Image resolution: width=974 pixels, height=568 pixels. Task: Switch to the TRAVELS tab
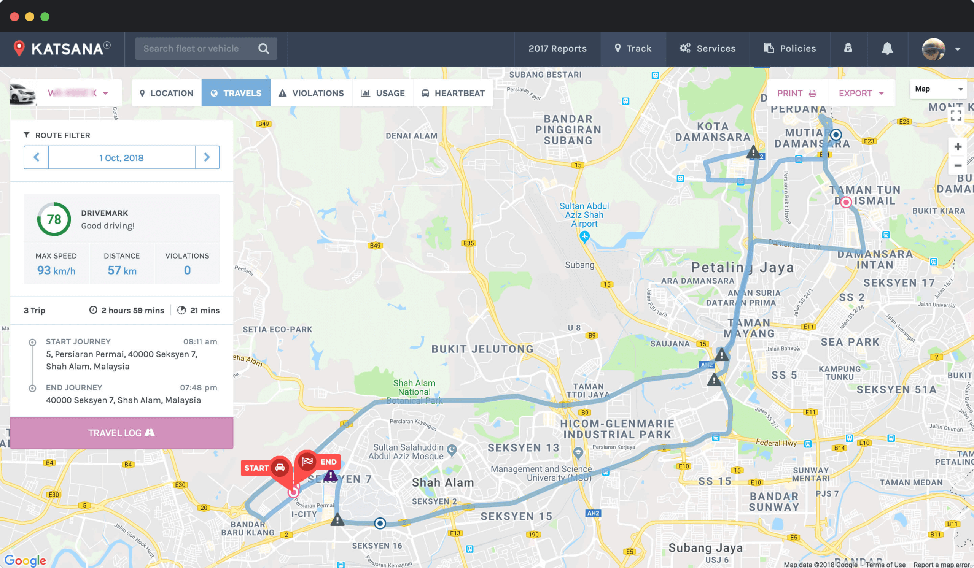[x=236, y=93]
